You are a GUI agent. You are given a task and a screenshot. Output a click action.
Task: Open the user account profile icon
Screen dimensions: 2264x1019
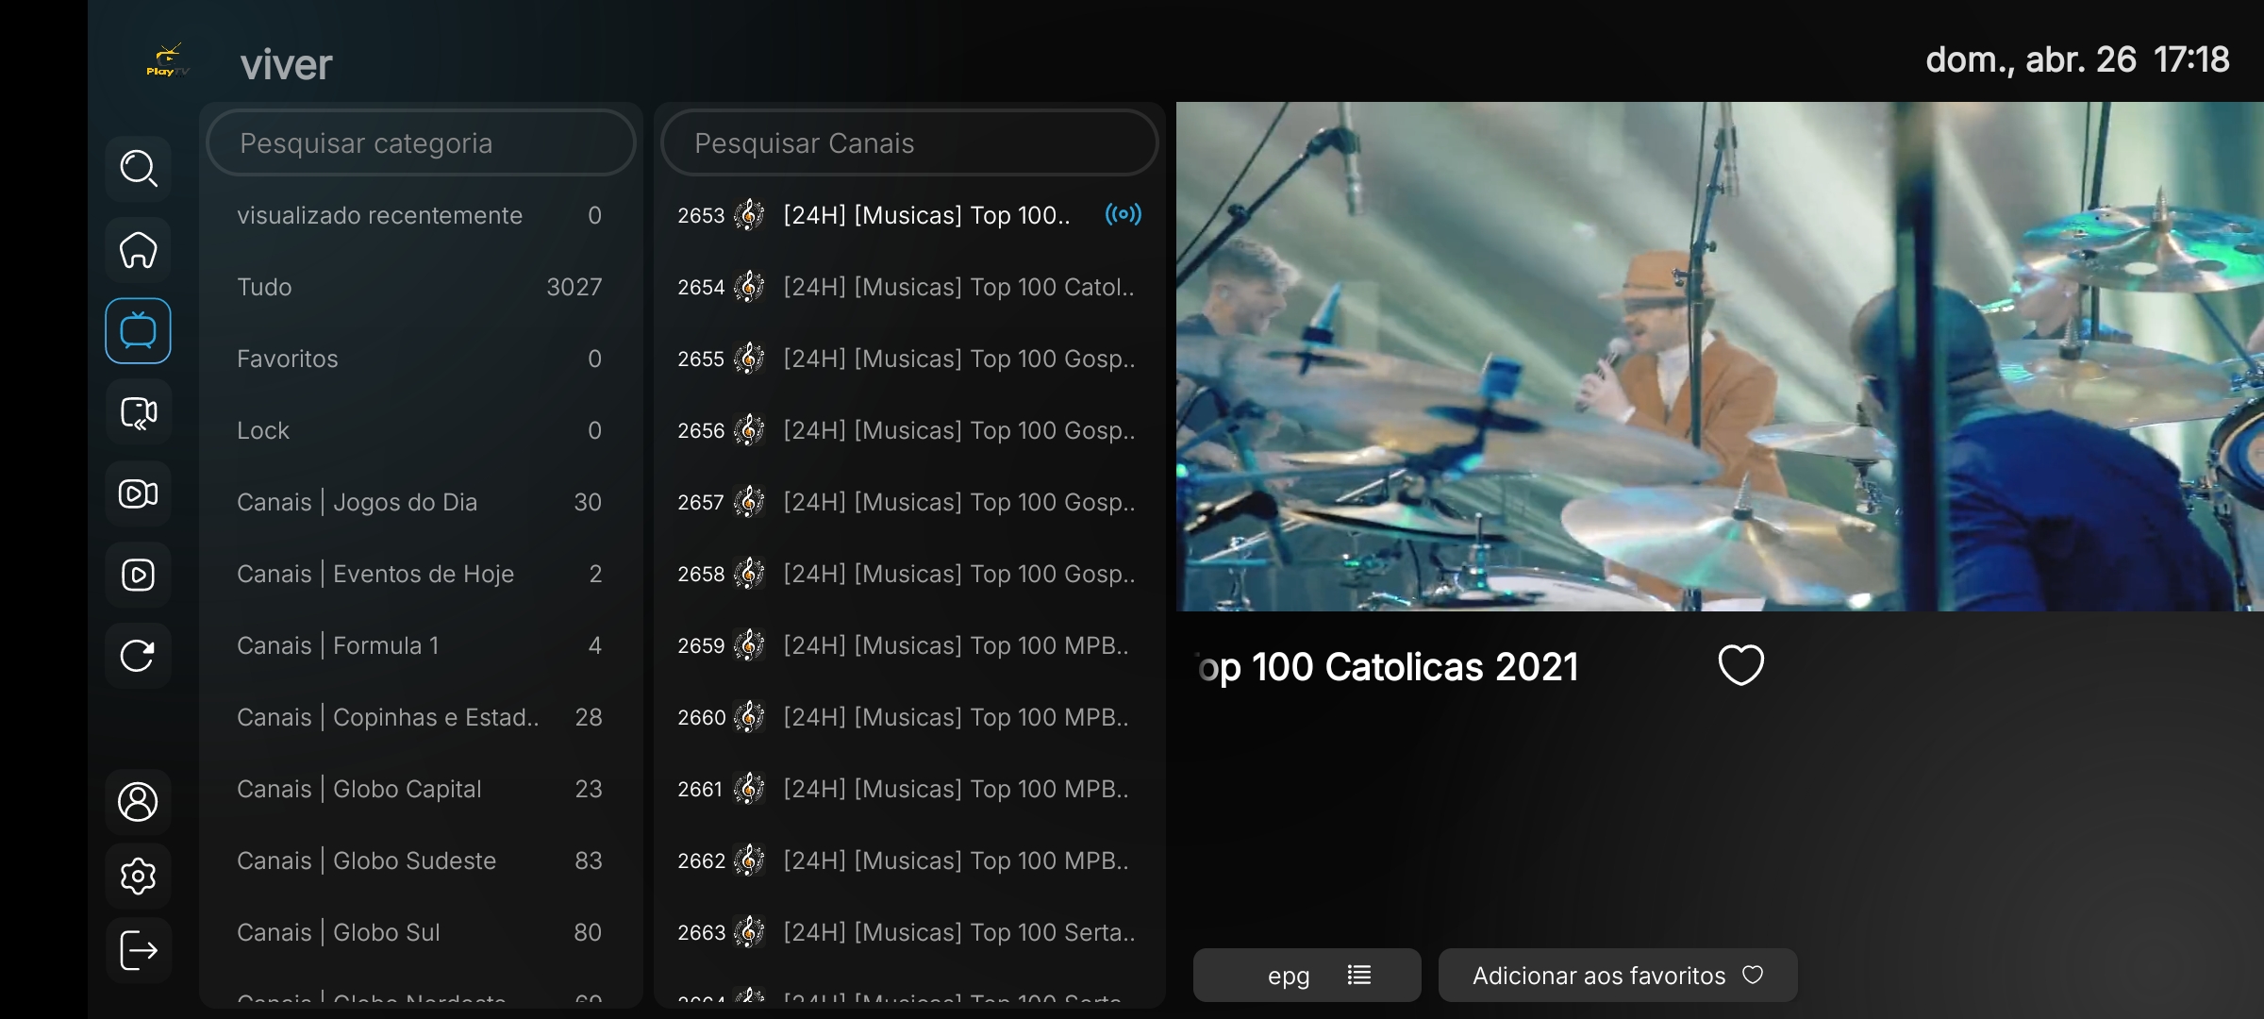[x=138, y=801]
